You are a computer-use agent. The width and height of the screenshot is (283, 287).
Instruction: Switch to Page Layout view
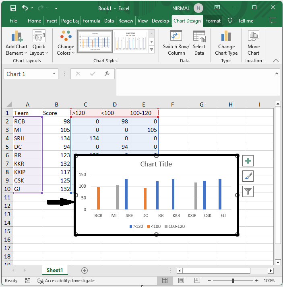(181, 281)
